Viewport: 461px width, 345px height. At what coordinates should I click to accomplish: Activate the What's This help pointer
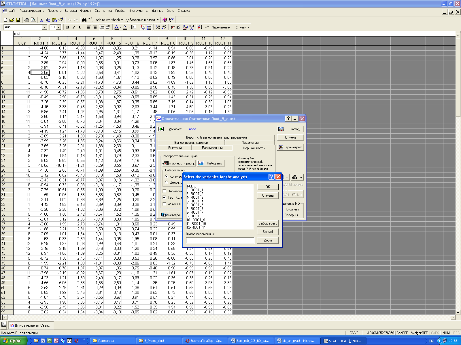[x=171, y=20]
